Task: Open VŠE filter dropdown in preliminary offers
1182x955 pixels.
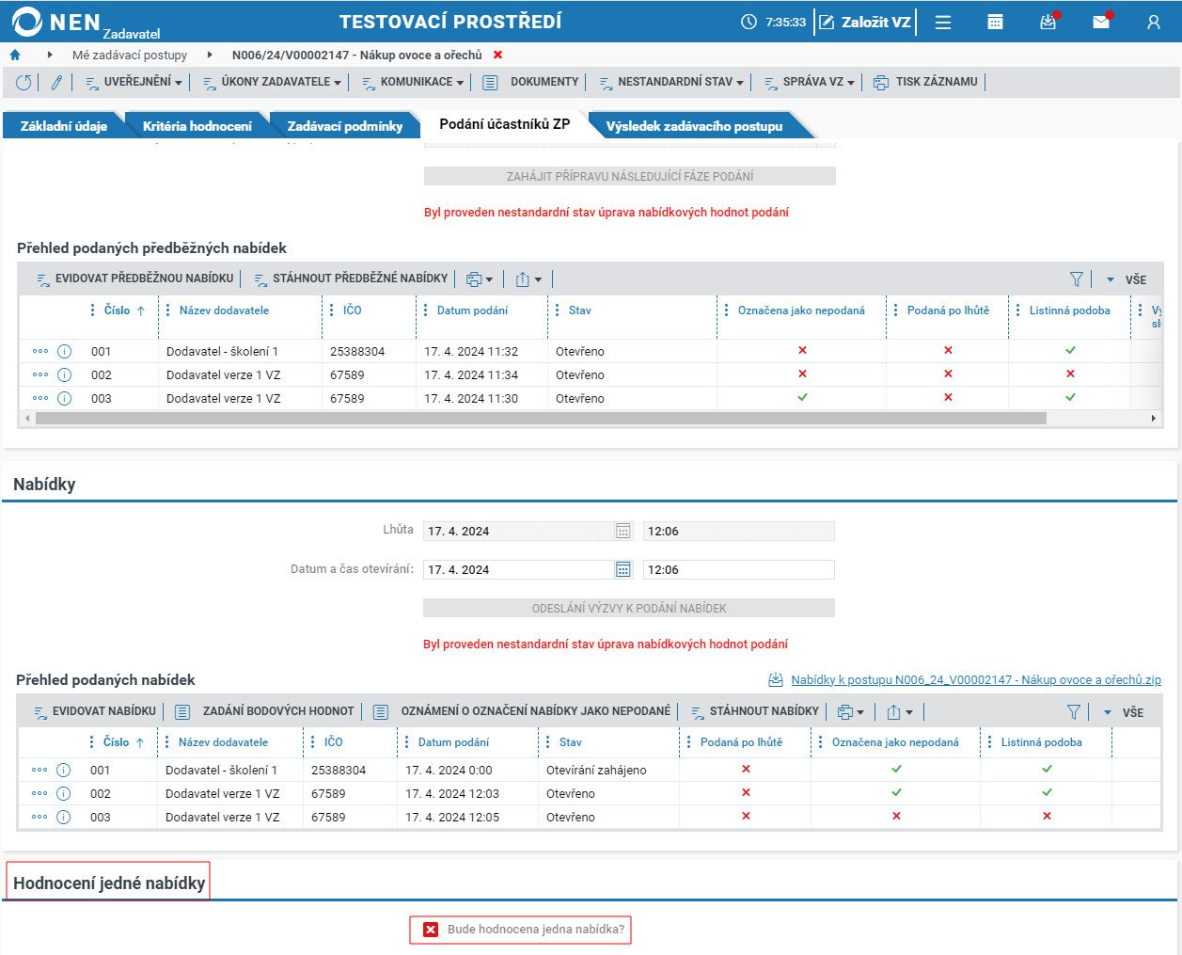Action: pos(1127,279)
